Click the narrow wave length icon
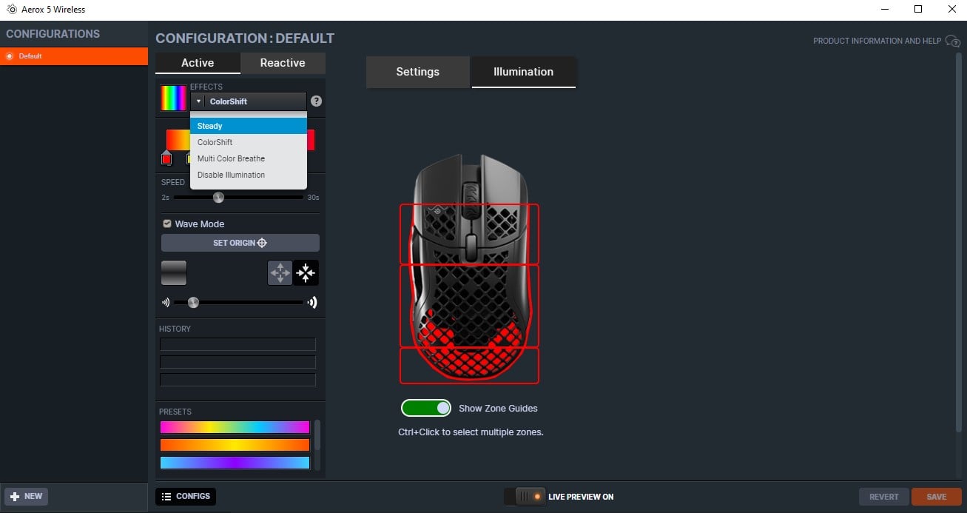This screenshot has width=967, height=513. [x=165, y=302]
